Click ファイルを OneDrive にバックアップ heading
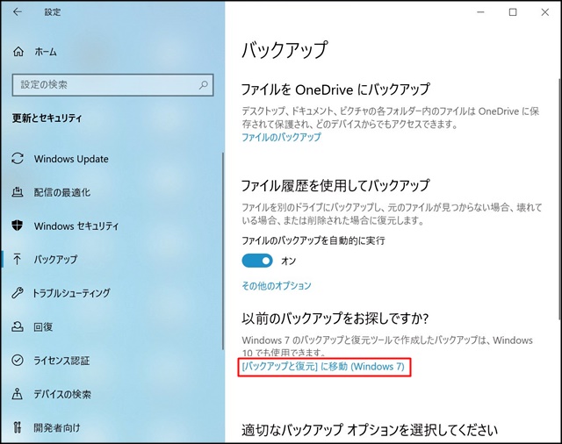The image size is (562, 444). click(335, 90)
